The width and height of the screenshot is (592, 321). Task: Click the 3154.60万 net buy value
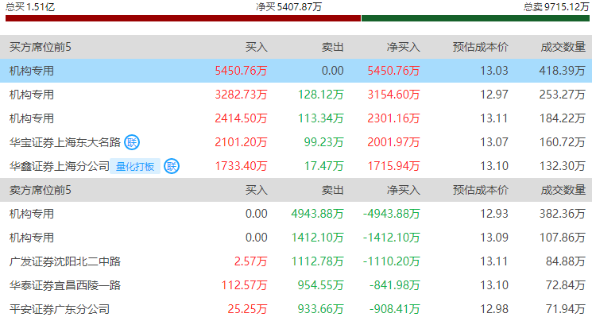pyautogui.click(x=393, y=95)
